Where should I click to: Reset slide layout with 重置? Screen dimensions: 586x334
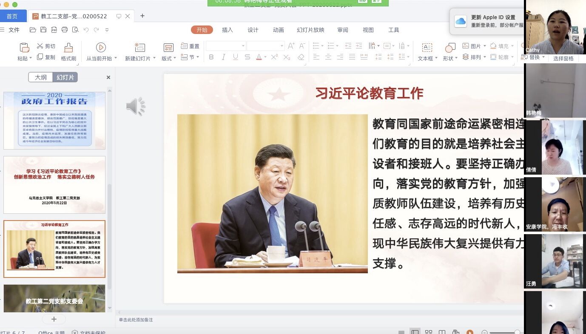point(190,46)
